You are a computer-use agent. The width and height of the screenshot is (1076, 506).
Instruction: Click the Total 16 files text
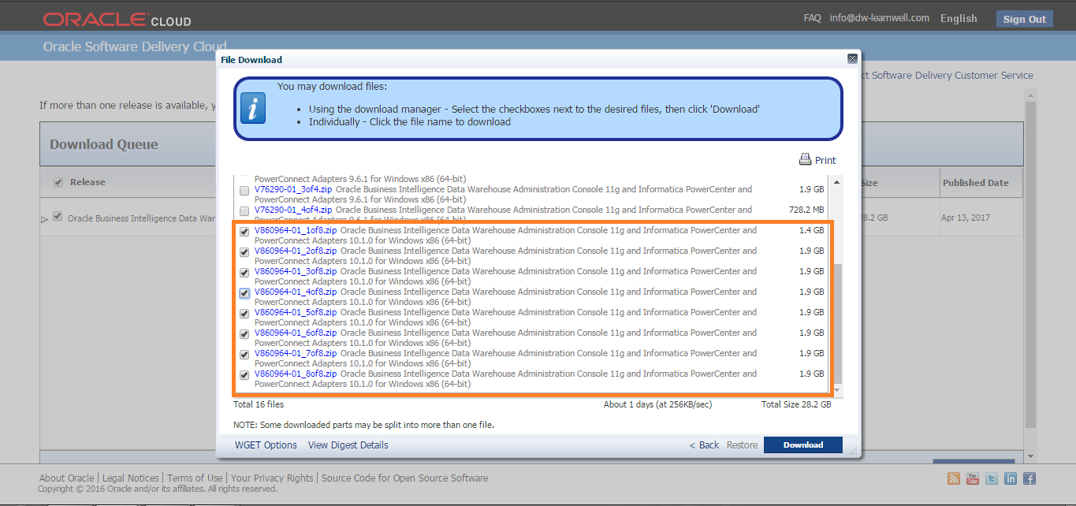pos(259,404)
